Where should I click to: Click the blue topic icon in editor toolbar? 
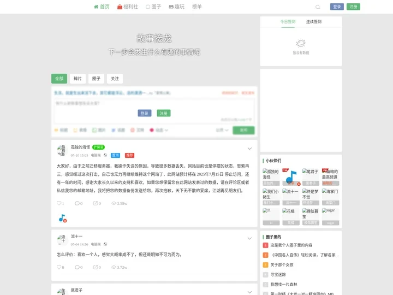114,130
